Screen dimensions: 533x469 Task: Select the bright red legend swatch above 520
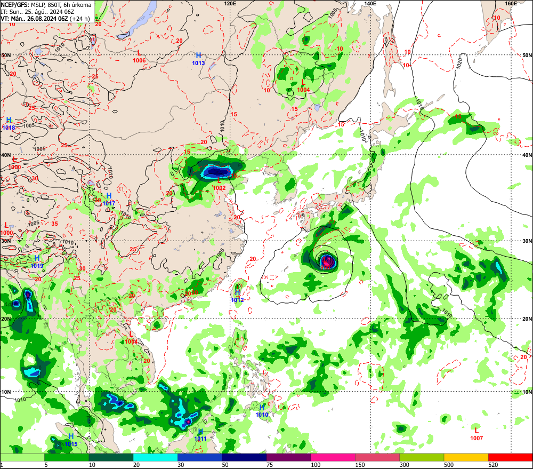coord(511,457)
